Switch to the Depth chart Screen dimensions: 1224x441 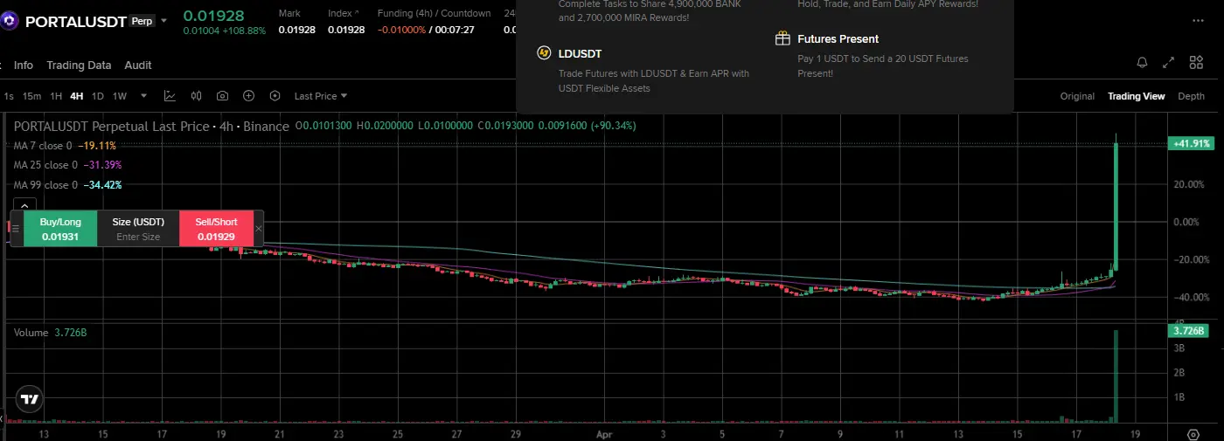tap(1191, 96)
